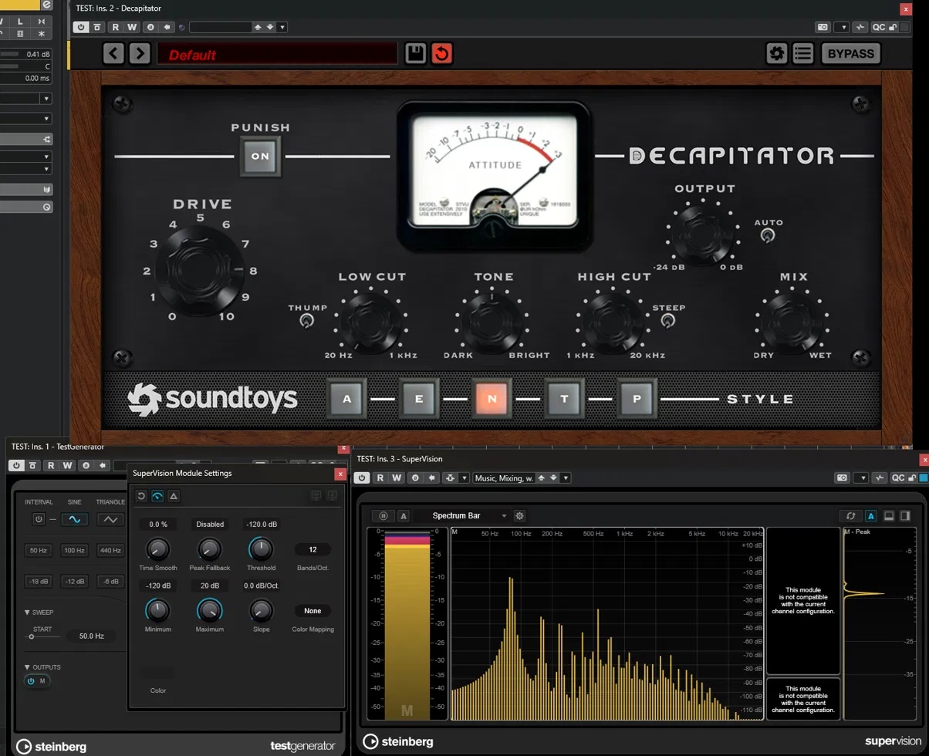Toggle the AUTO output switch
This screenshot has width=929, height=756.
(x=768, y=235)
